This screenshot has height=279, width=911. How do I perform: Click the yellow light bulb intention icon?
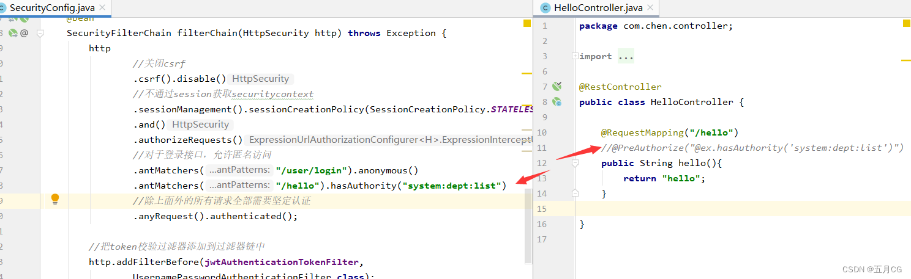(55, 199)
